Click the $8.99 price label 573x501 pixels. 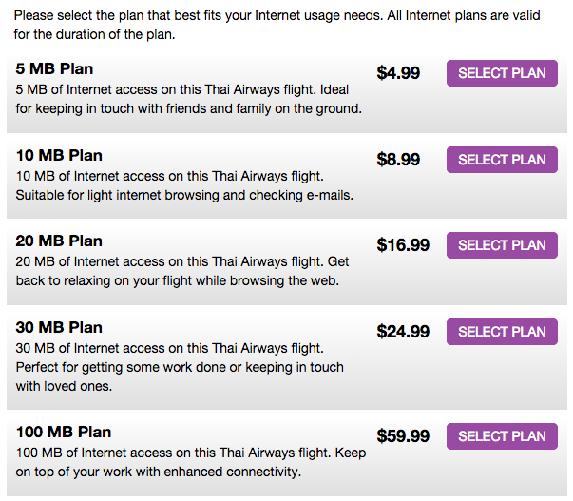398,160
